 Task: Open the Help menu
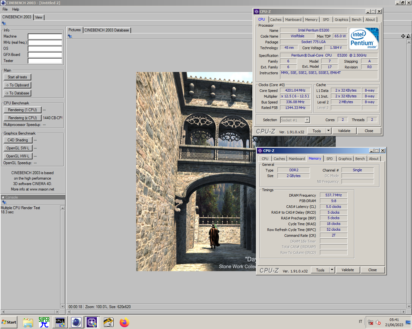pyautogui.click(x=15, y=9)
